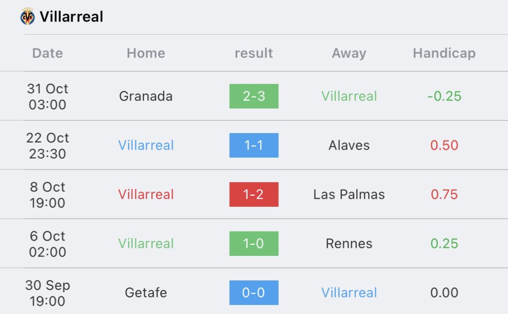
Task: Click the result column header
Action: 254,53
